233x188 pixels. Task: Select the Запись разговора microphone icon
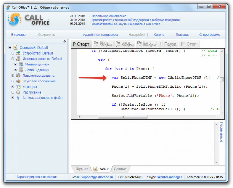coord(18,98)
